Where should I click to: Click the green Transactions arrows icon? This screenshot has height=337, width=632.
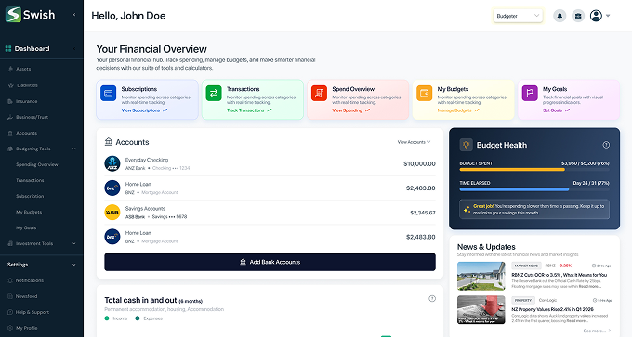pyautogui.click(x=214, y=93)
